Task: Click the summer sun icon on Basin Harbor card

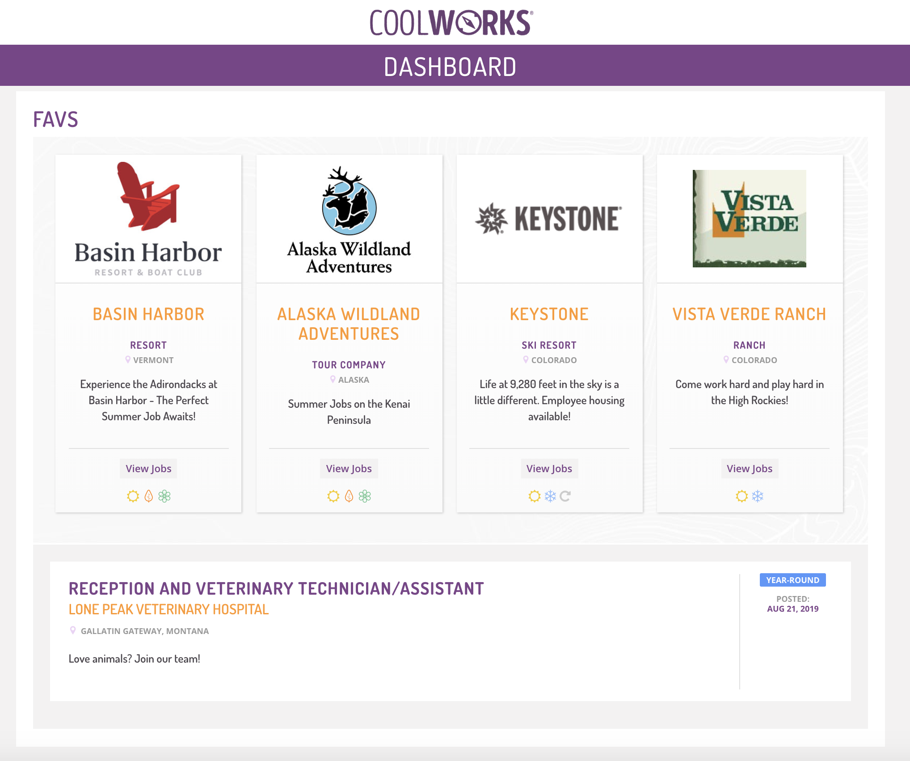Action: 133,496
